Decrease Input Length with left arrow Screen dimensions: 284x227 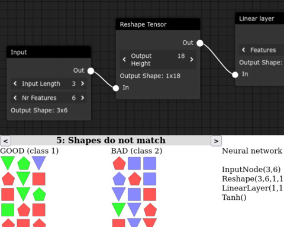tap(15, 83)
